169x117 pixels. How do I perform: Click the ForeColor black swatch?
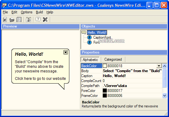pos(105,91)
